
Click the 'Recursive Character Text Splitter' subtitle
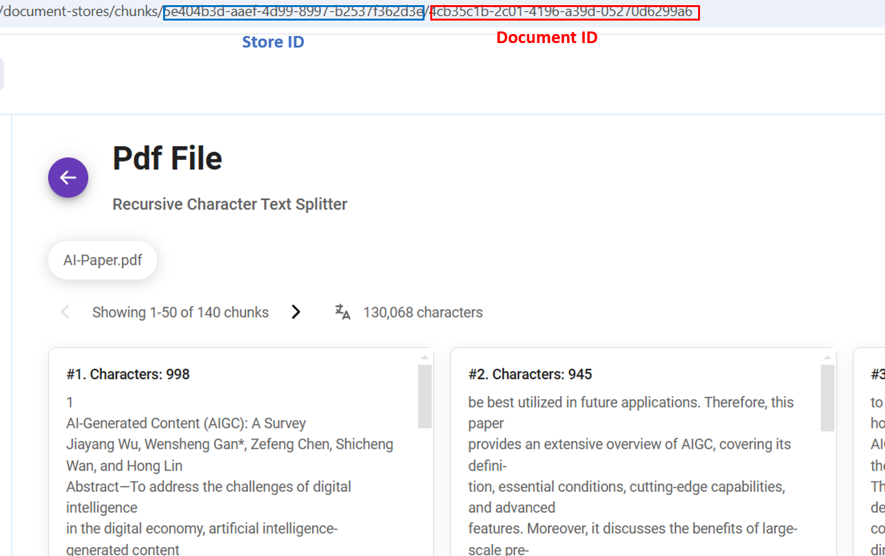pyautogui.click(x=230, y=204)
